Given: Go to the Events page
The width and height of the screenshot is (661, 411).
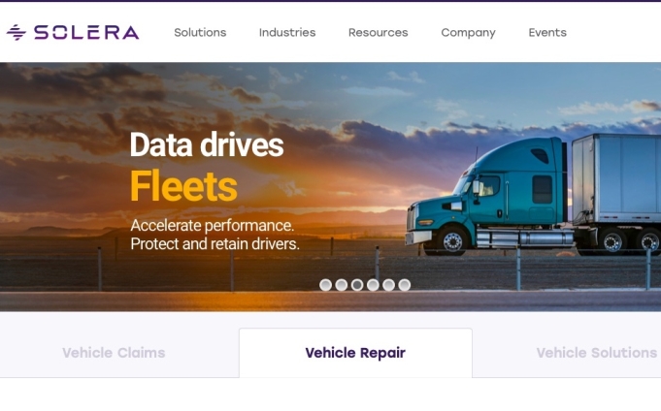Looking at the screenshot, I should (547, 32).
